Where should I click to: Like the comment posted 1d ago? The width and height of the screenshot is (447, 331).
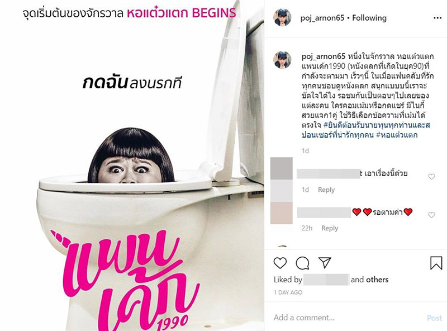click(431, 177)
